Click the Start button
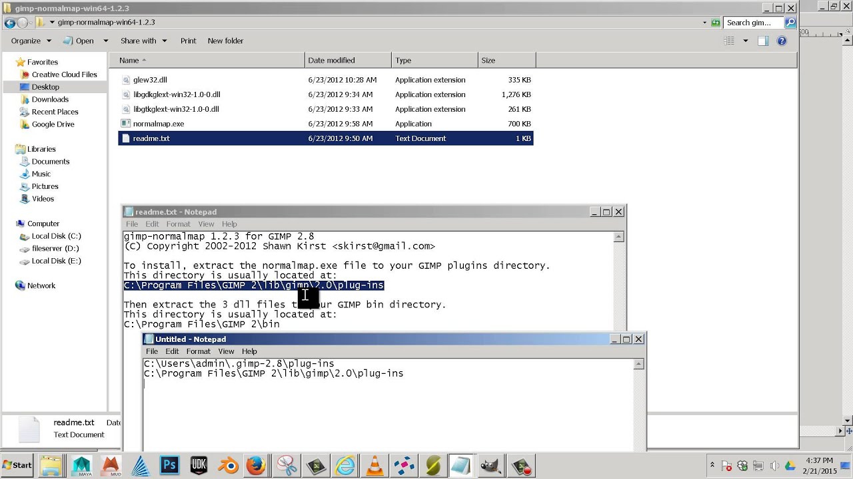 (18, 465)
